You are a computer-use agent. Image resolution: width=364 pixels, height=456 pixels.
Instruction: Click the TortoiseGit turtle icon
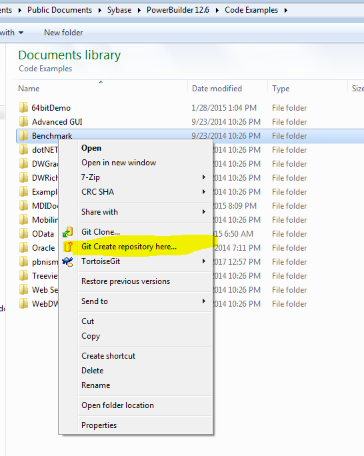click(67, 261)
